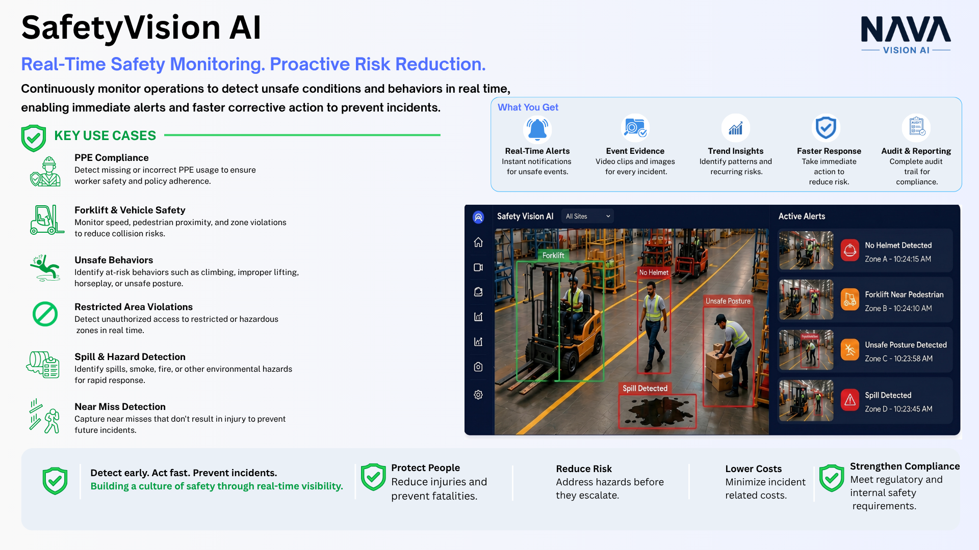
Task: Click the PPE Compliance worker icon
Action: (x=46, y=172)
